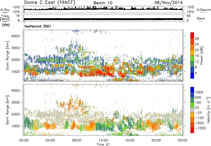Pick the gray -25 to 25 velocity swatch
This screenshot has height=146, width=211.
pos(192,110)
